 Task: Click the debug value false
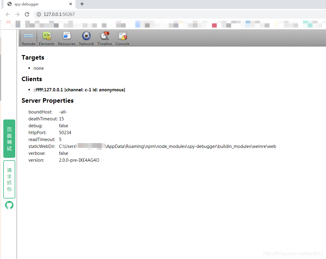(64, 126)
